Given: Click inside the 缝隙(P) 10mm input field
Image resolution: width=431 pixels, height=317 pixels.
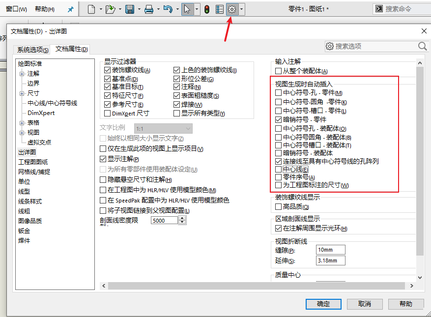Looking at the screenshot, I should pyautogui.click(x=330, y=249).
